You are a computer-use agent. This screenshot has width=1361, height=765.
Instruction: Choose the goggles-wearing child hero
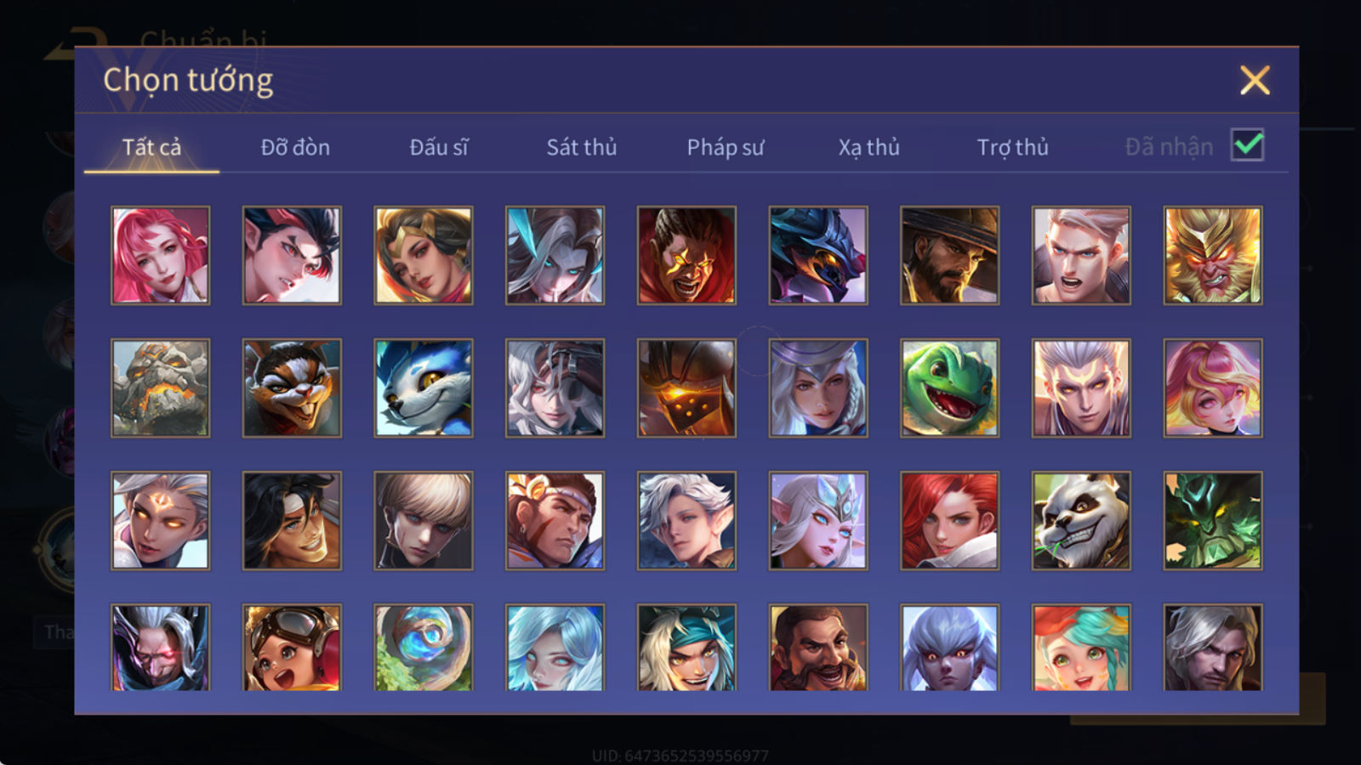click(292, 648)
